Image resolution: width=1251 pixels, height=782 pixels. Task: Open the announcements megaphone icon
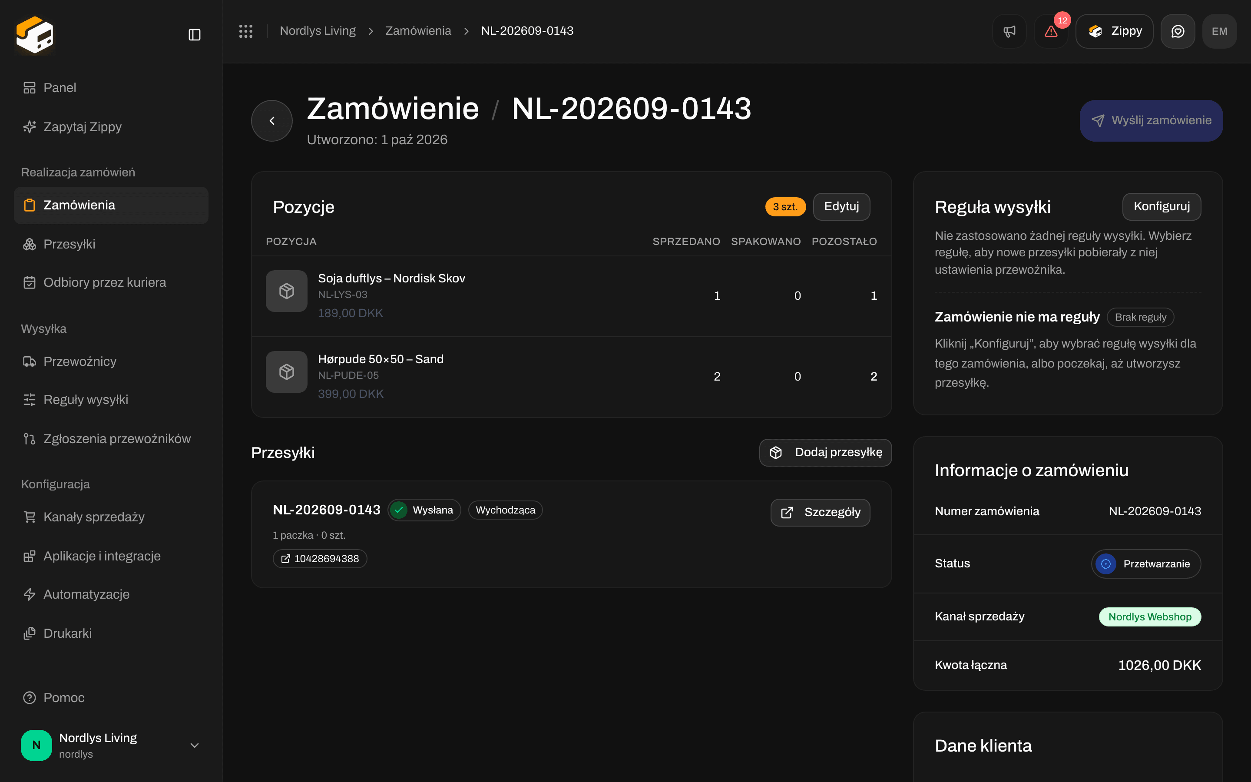pyautogui.click(x=1009, y=31)
